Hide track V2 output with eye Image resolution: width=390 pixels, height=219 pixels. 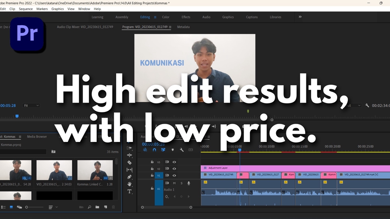pyautogui.click(x=174, y=169)
